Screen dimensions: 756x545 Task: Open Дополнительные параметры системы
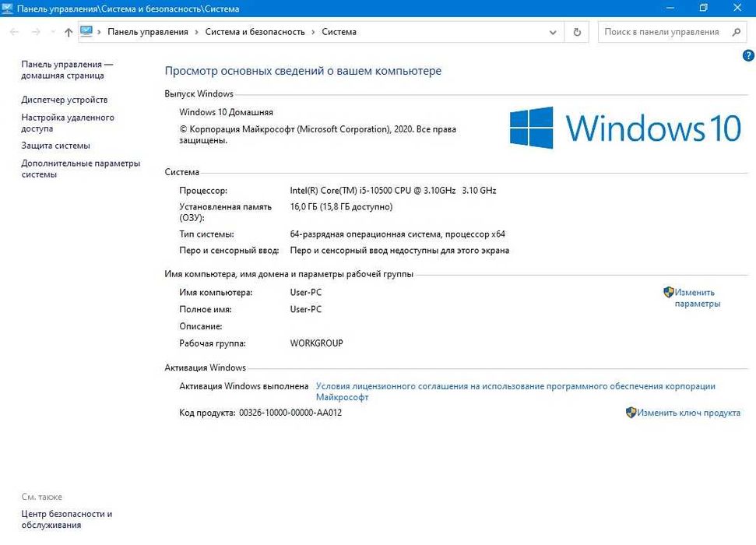pos(80,169)
